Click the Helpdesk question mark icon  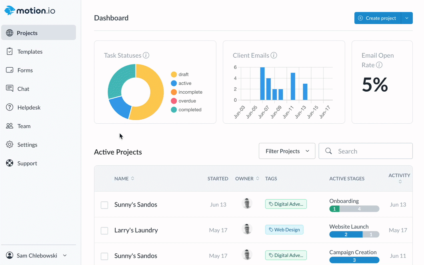(10, 107)
